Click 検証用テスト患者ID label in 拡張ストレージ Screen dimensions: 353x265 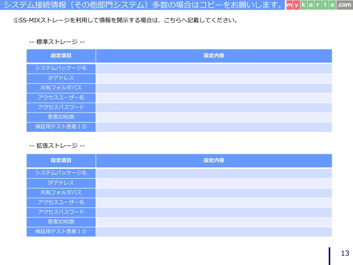tap(61, 232)
